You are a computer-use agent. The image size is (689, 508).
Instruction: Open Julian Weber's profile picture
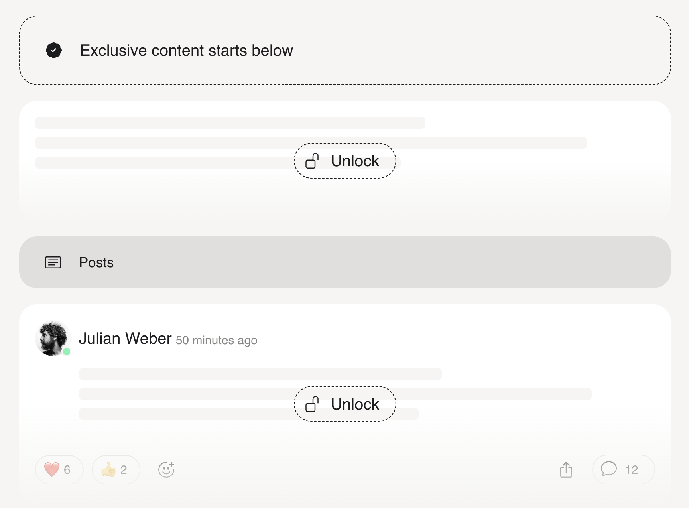(x=53, y=338)
